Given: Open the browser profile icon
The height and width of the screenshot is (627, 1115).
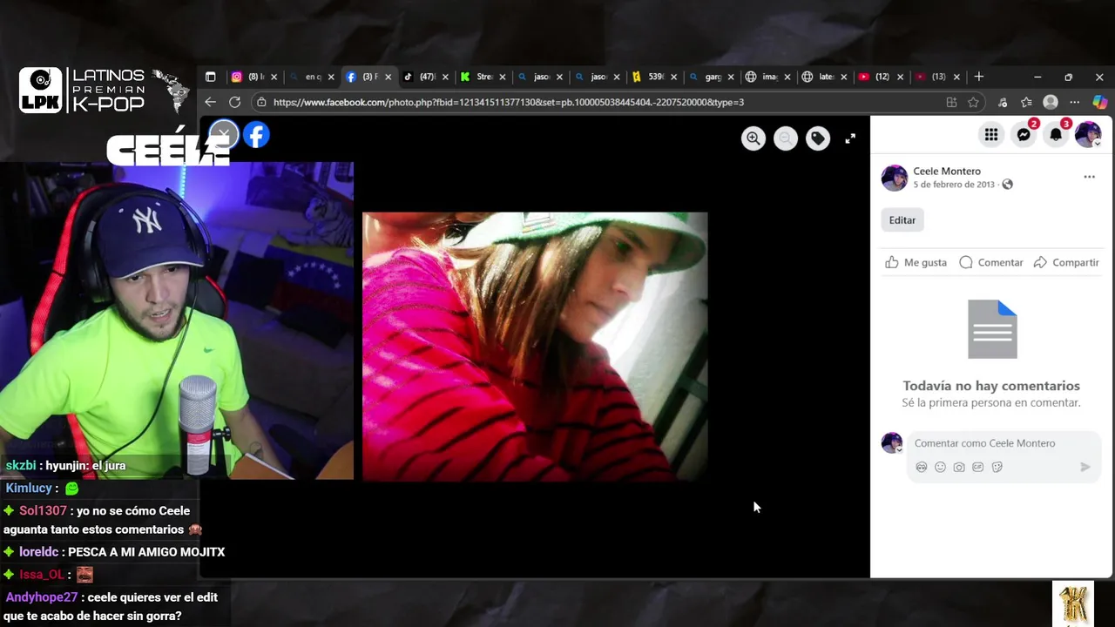Looking at the screenshot, I should 1051,102.
